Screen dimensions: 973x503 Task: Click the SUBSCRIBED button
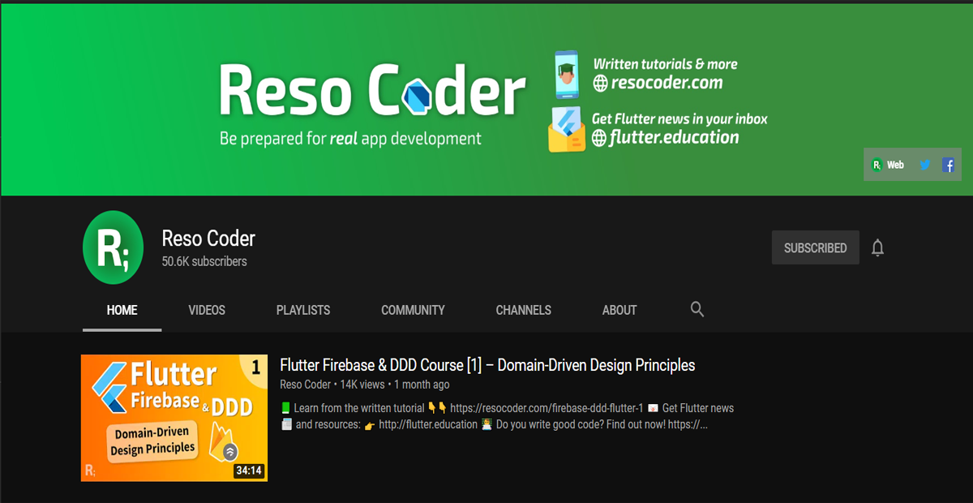815,247
